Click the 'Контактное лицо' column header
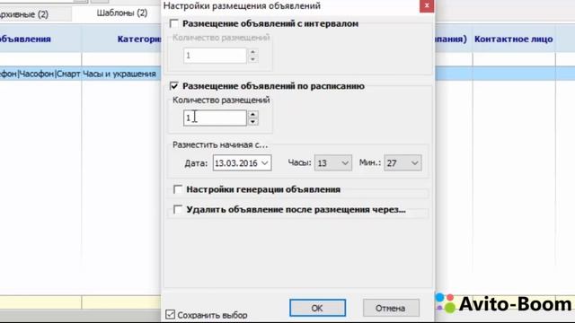This screenshot has width=575, height=323. click(513, 39)
